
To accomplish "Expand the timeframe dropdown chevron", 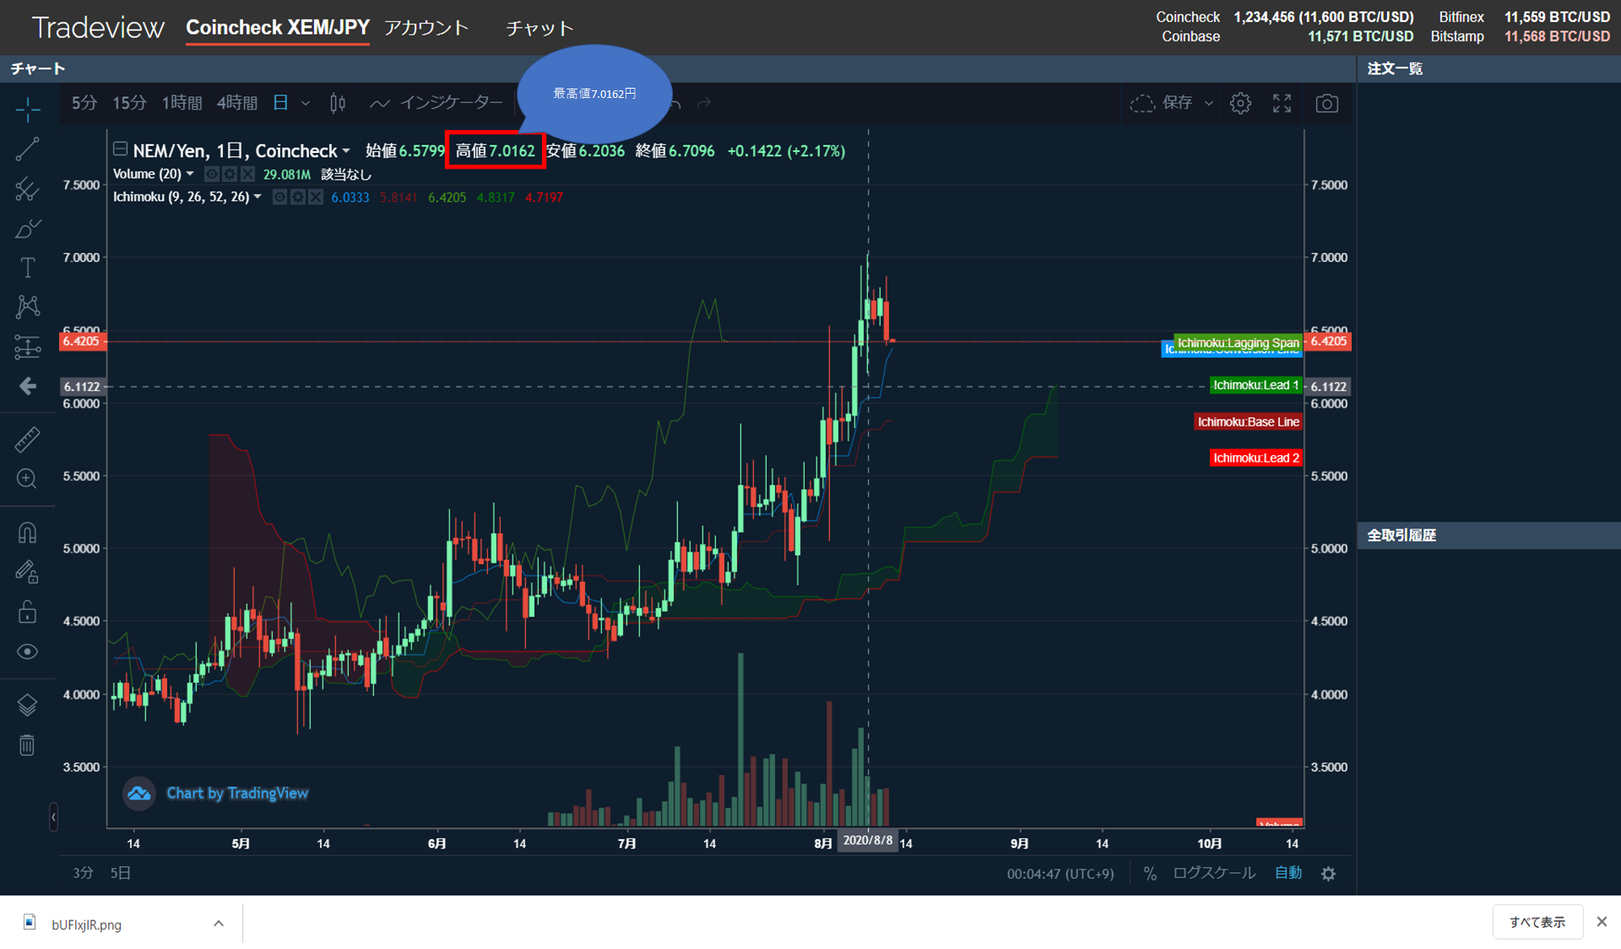I will tap(306, 103).
